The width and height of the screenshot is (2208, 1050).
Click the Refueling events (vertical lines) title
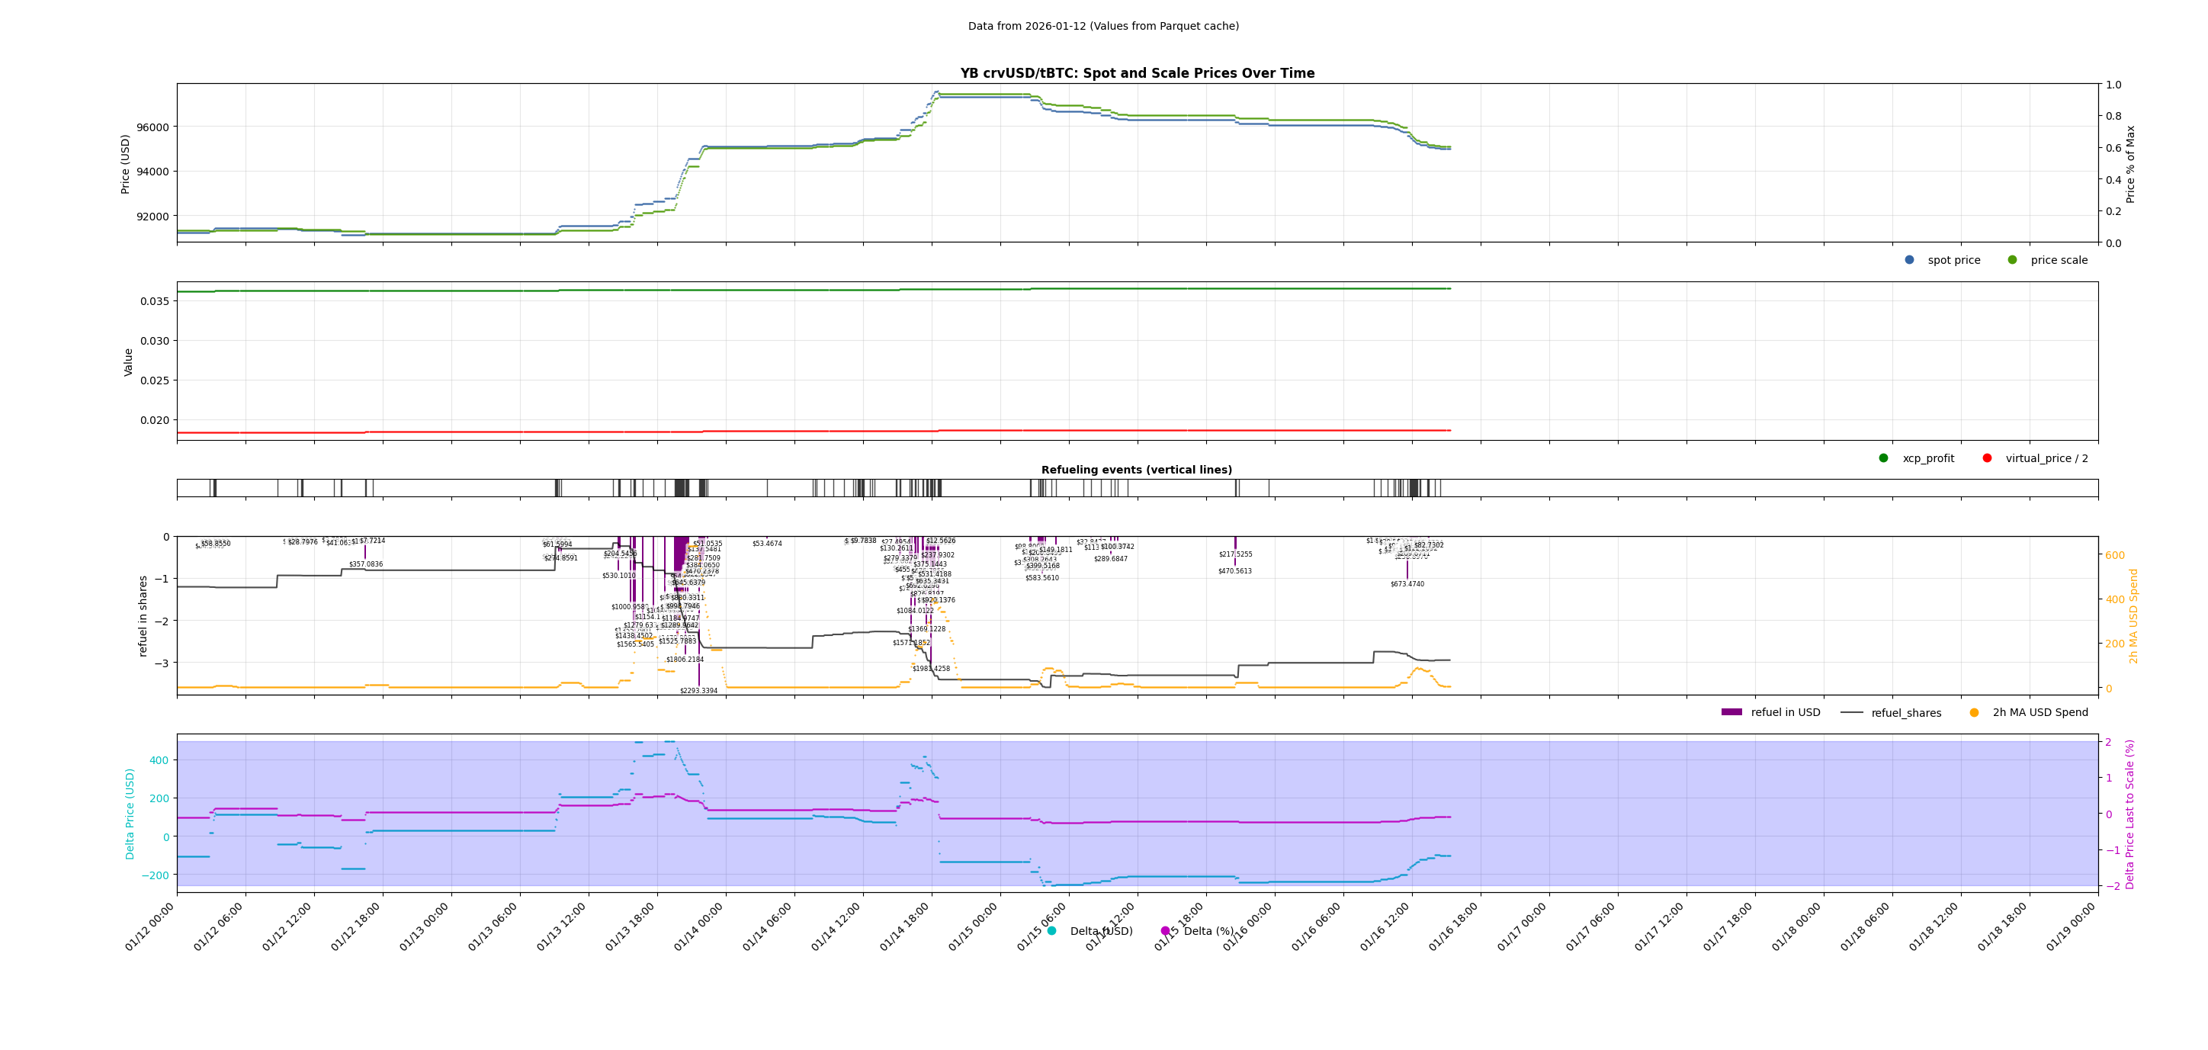(1137, 470)
